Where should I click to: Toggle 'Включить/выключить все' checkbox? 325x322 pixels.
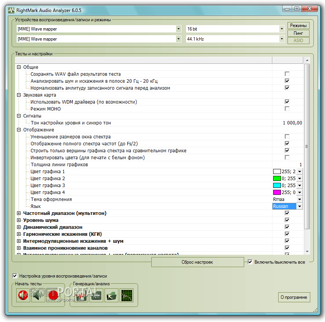pos(250,262)
